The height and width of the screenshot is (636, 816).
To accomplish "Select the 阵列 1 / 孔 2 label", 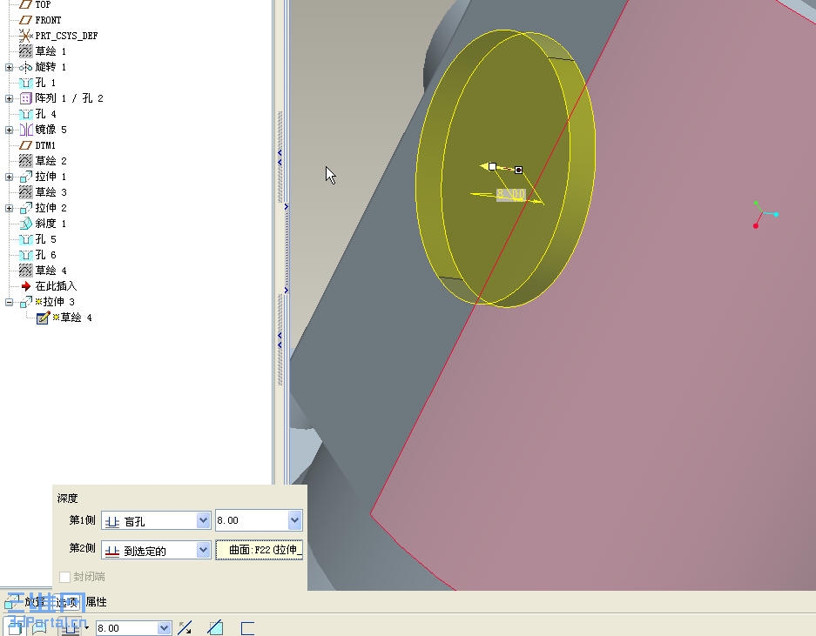I will (x=69, y=98).
